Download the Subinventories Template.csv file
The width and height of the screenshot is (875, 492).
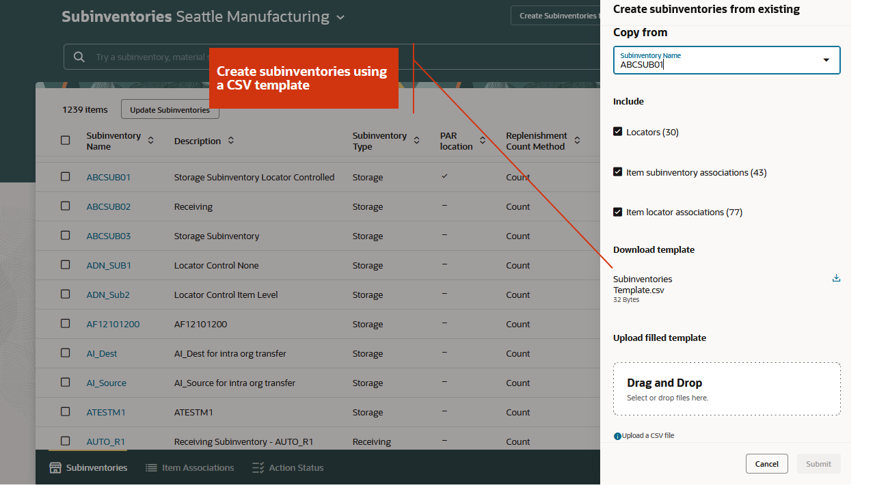[836, 277]
